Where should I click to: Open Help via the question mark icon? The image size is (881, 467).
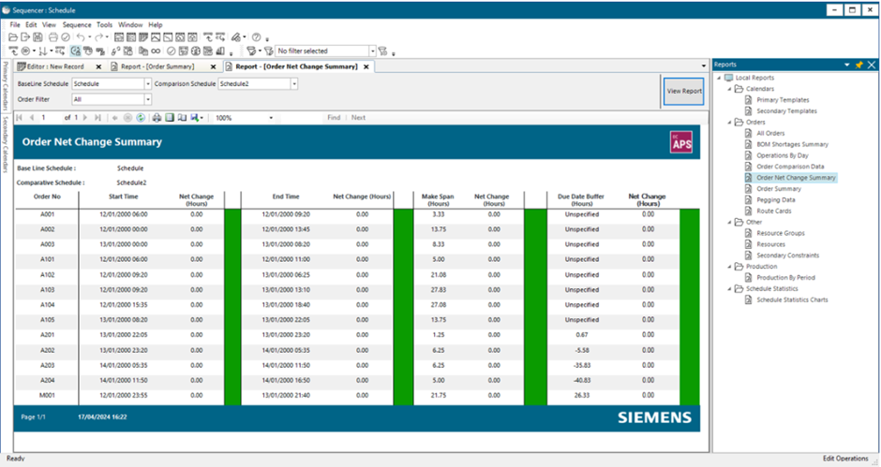tap(255, 37)
